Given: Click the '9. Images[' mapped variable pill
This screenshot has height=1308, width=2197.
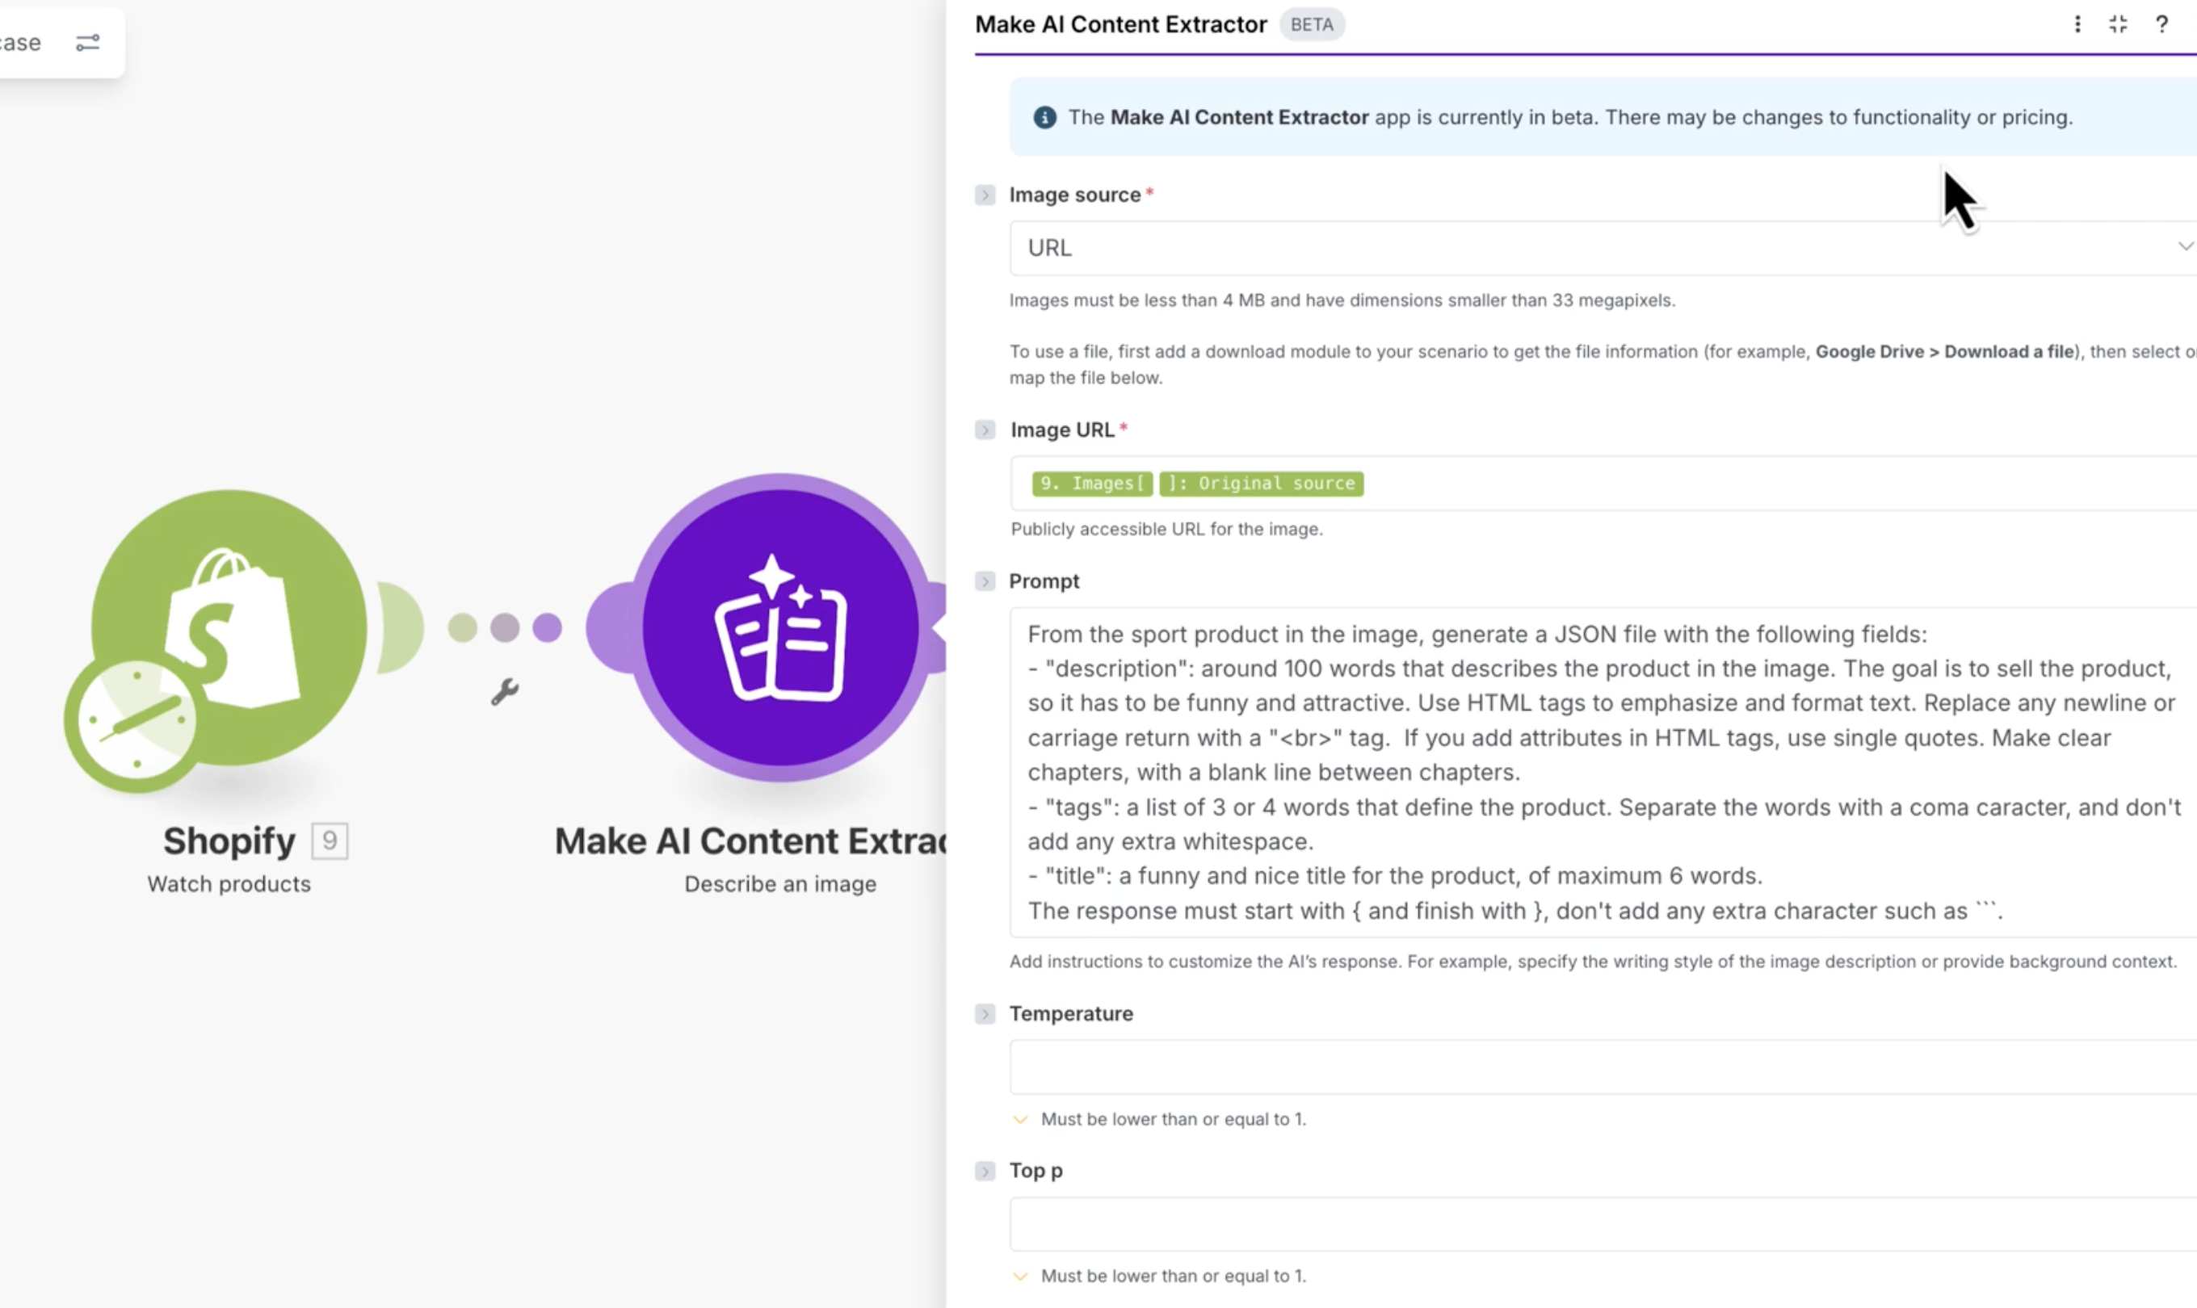Looking at the screenshot, I should (x=1092, y=483).
